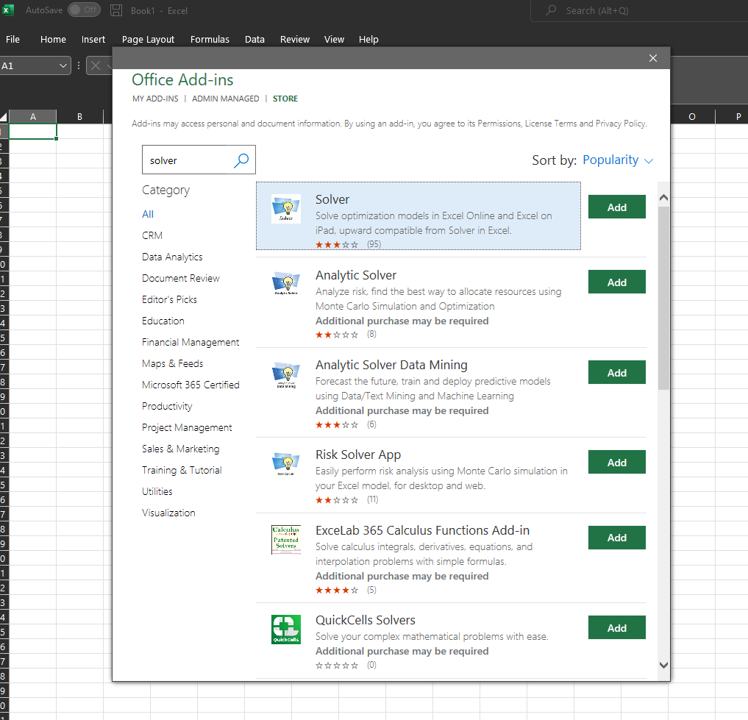The image size is (748, 720).
Task: Select the Microsoft 365 Certified category
Action: click(190, 385)
